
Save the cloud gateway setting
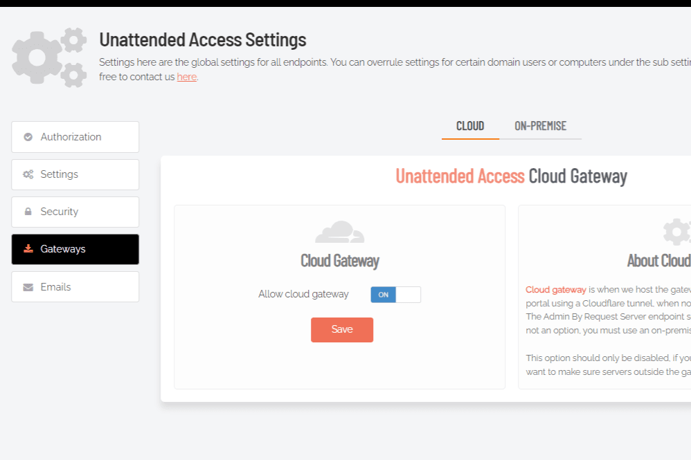tap(342, 330)
